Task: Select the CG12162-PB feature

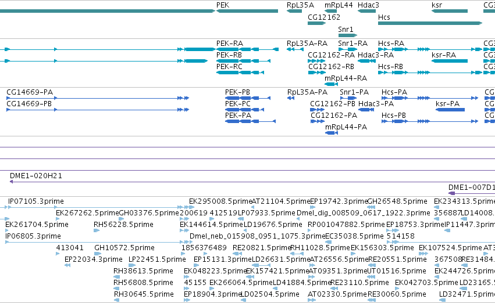Action: 317,110
